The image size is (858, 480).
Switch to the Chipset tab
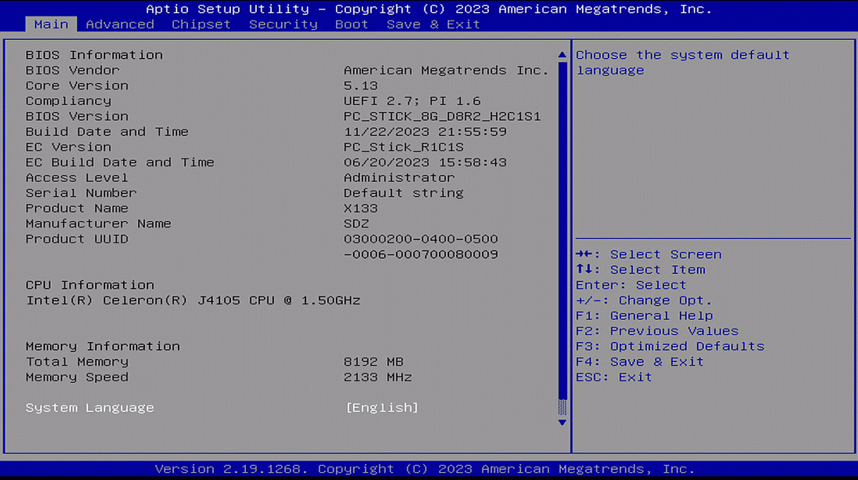click(201, 24)
